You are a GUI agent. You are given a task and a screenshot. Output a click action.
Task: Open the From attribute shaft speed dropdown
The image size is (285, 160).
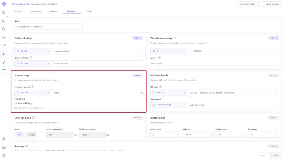[169, 105]
